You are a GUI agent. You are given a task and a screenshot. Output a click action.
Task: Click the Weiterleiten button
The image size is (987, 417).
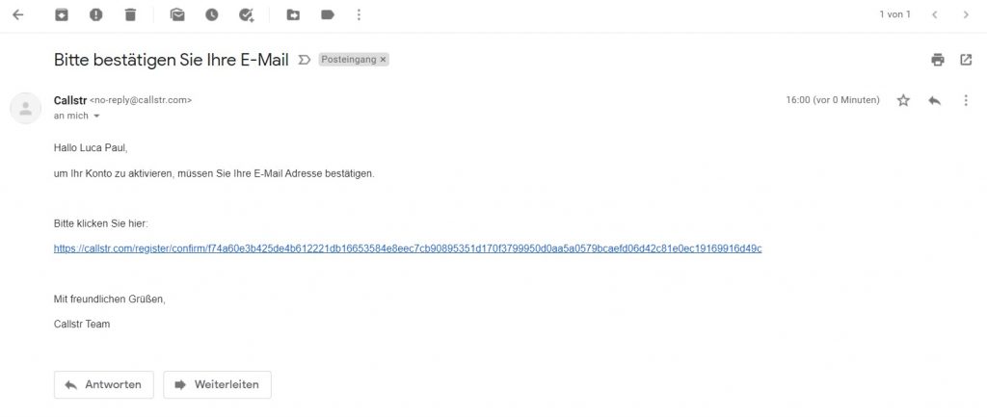tap(217, 384)
